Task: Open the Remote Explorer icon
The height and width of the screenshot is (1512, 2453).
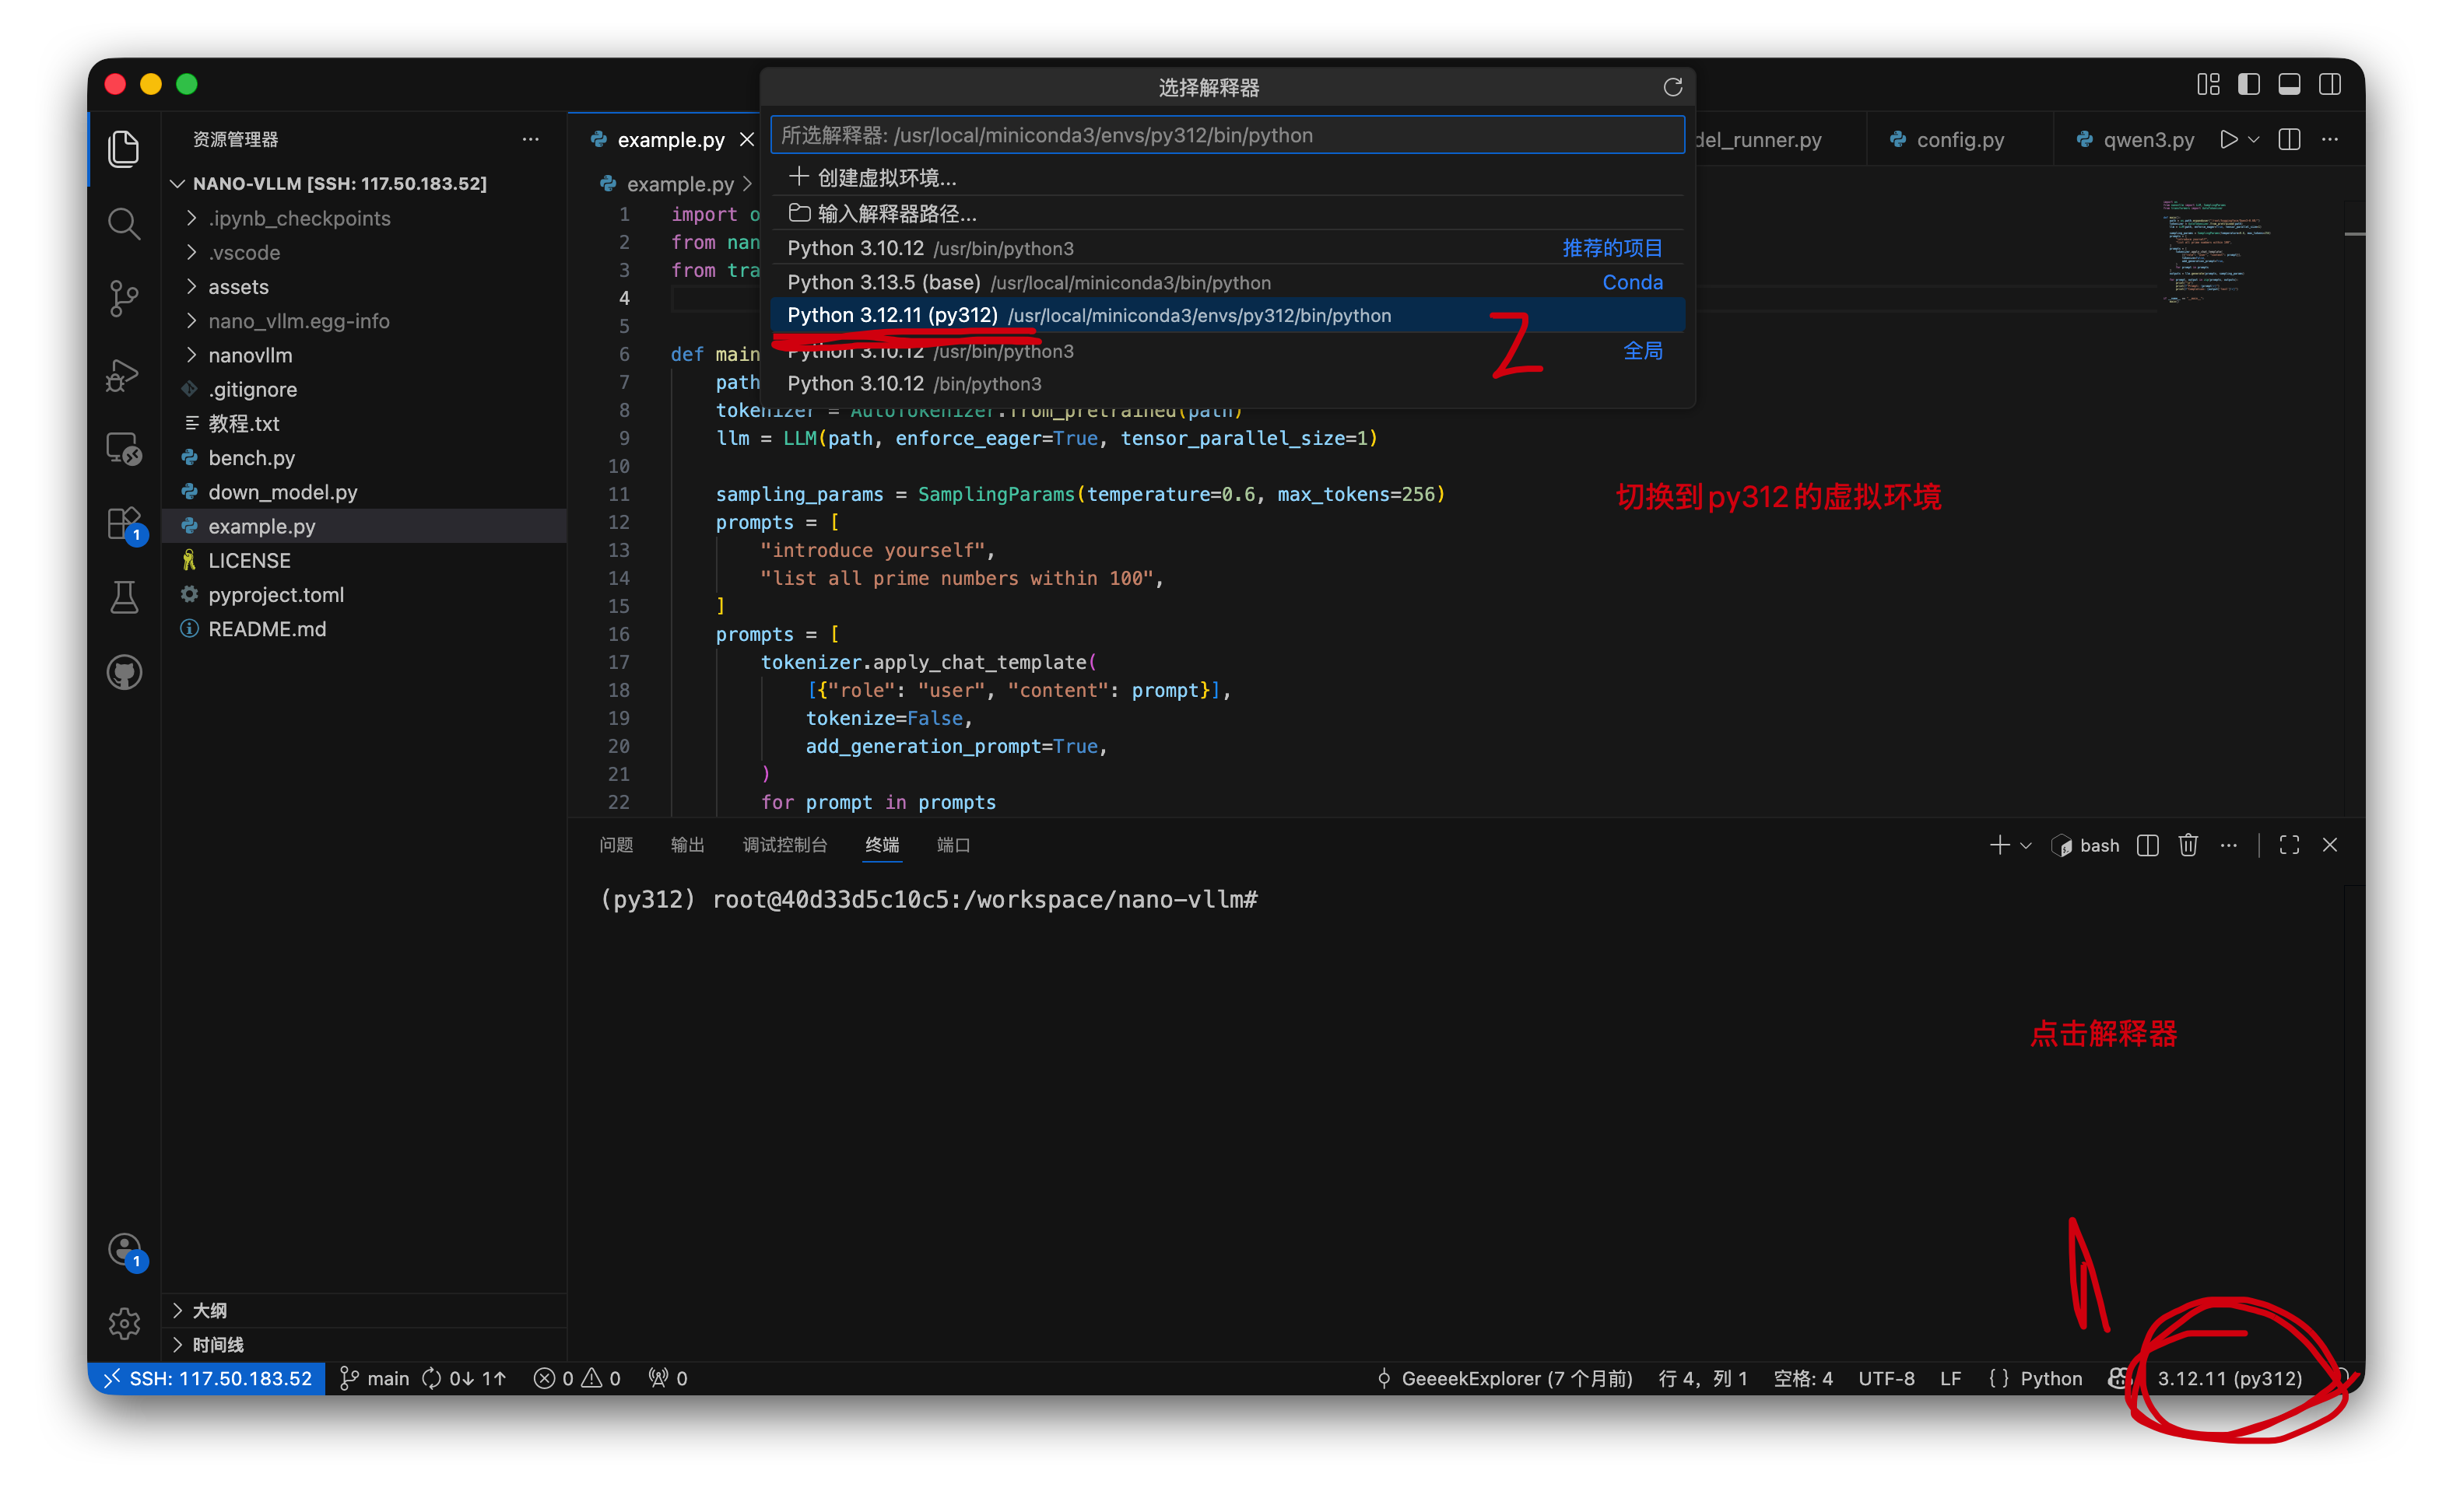Action: click(123, 449)
